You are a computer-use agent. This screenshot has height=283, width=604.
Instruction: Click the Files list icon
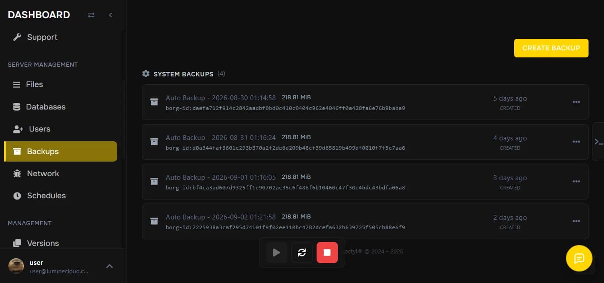(17, 84)
